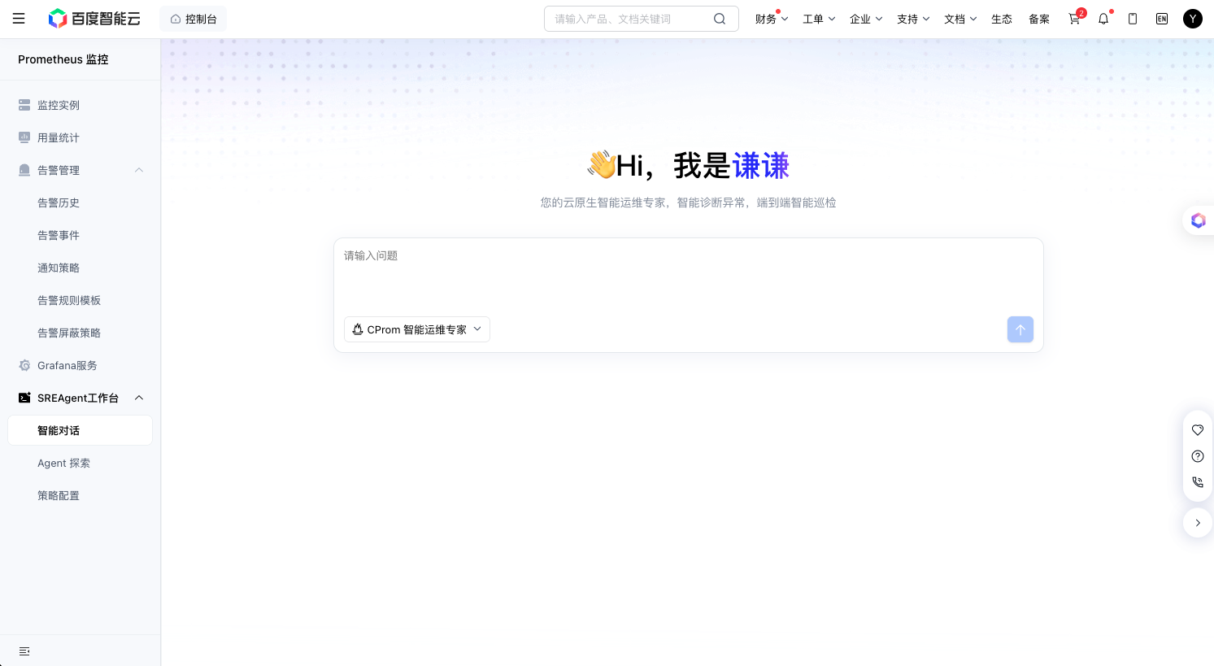Click the Prometheus 监控 sidebar title
1214x666 pixels.
click(63, 59)
